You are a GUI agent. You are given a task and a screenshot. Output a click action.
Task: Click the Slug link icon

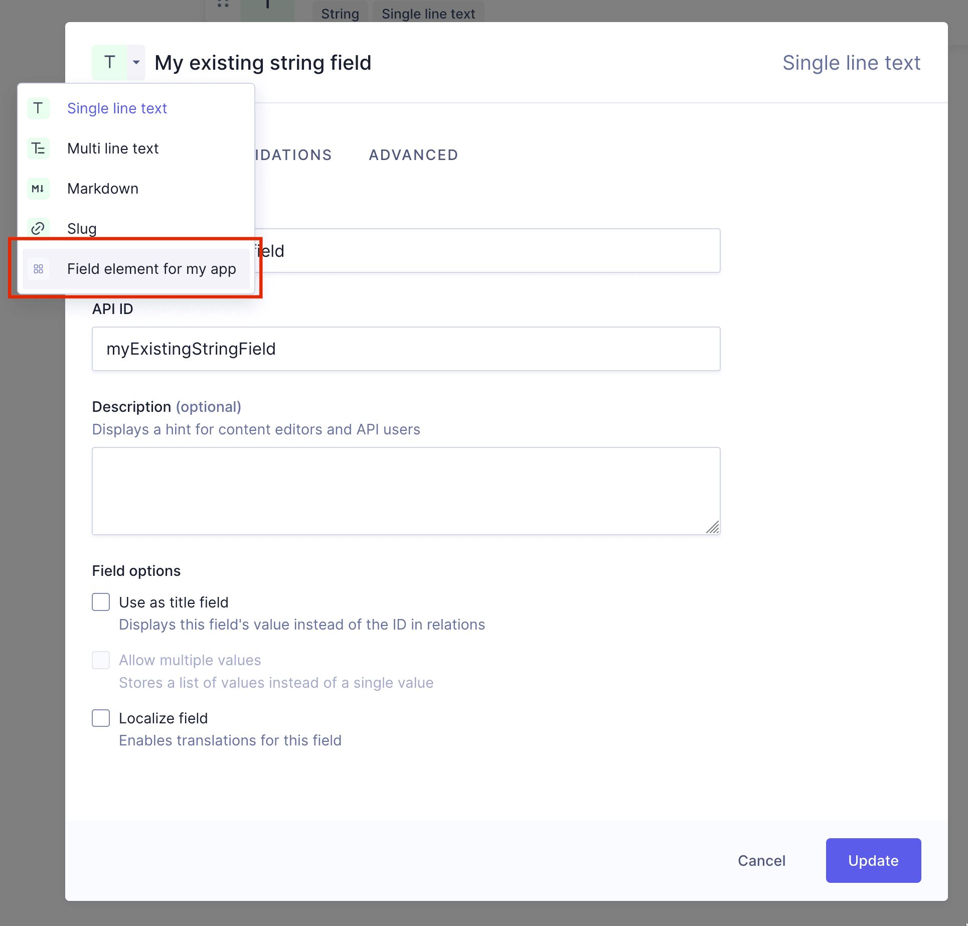[38, 228]
